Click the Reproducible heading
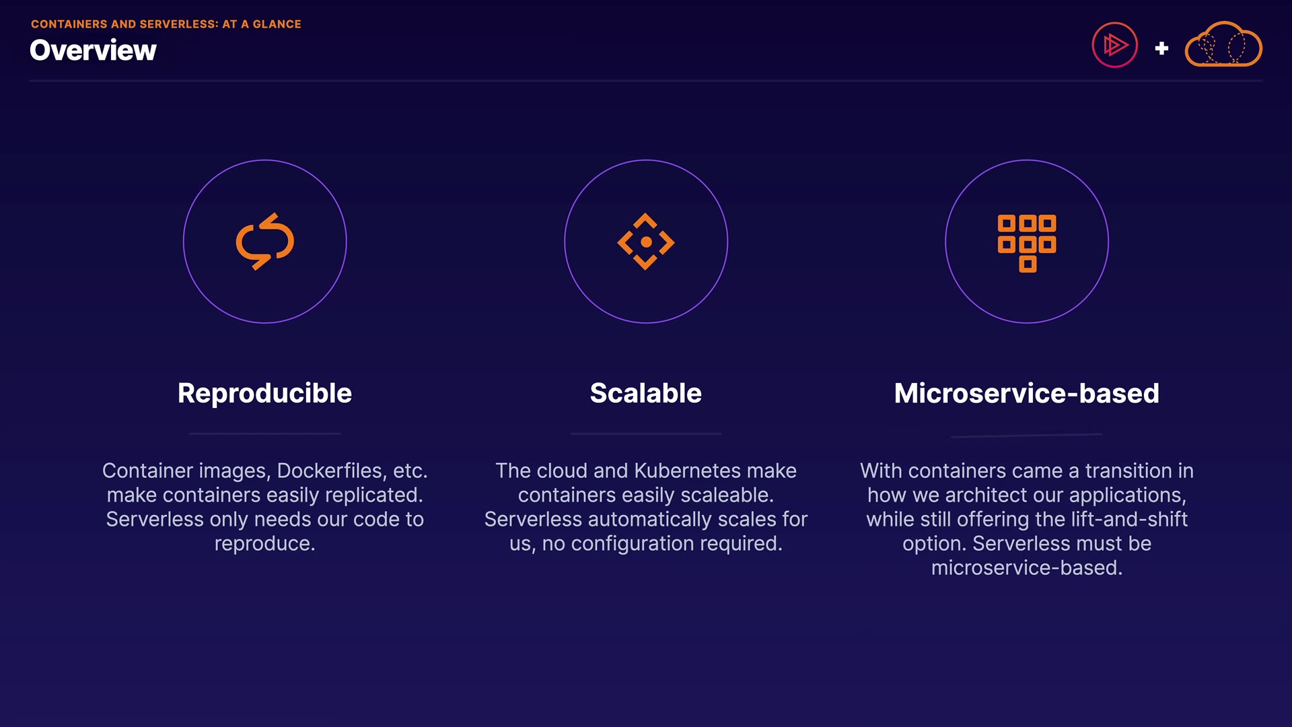The image size is (1292, 727). [264, 393]
